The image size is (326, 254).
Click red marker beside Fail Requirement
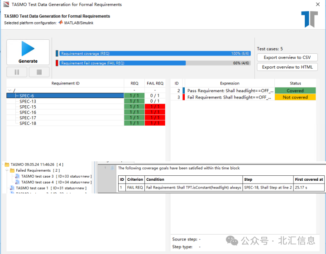tap(183, 97)
